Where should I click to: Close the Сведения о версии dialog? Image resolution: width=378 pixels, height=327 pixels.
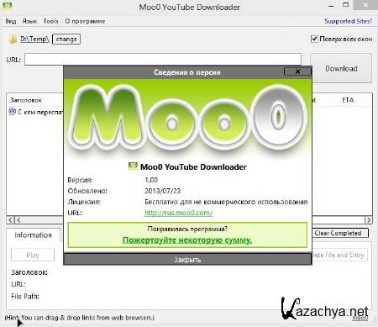[297, 71]
